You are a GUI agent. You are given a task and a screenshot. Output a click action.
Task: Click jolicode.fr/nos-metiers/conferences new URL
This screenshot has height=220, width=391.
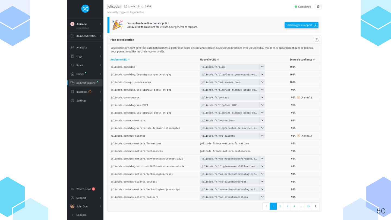[225, 151]
